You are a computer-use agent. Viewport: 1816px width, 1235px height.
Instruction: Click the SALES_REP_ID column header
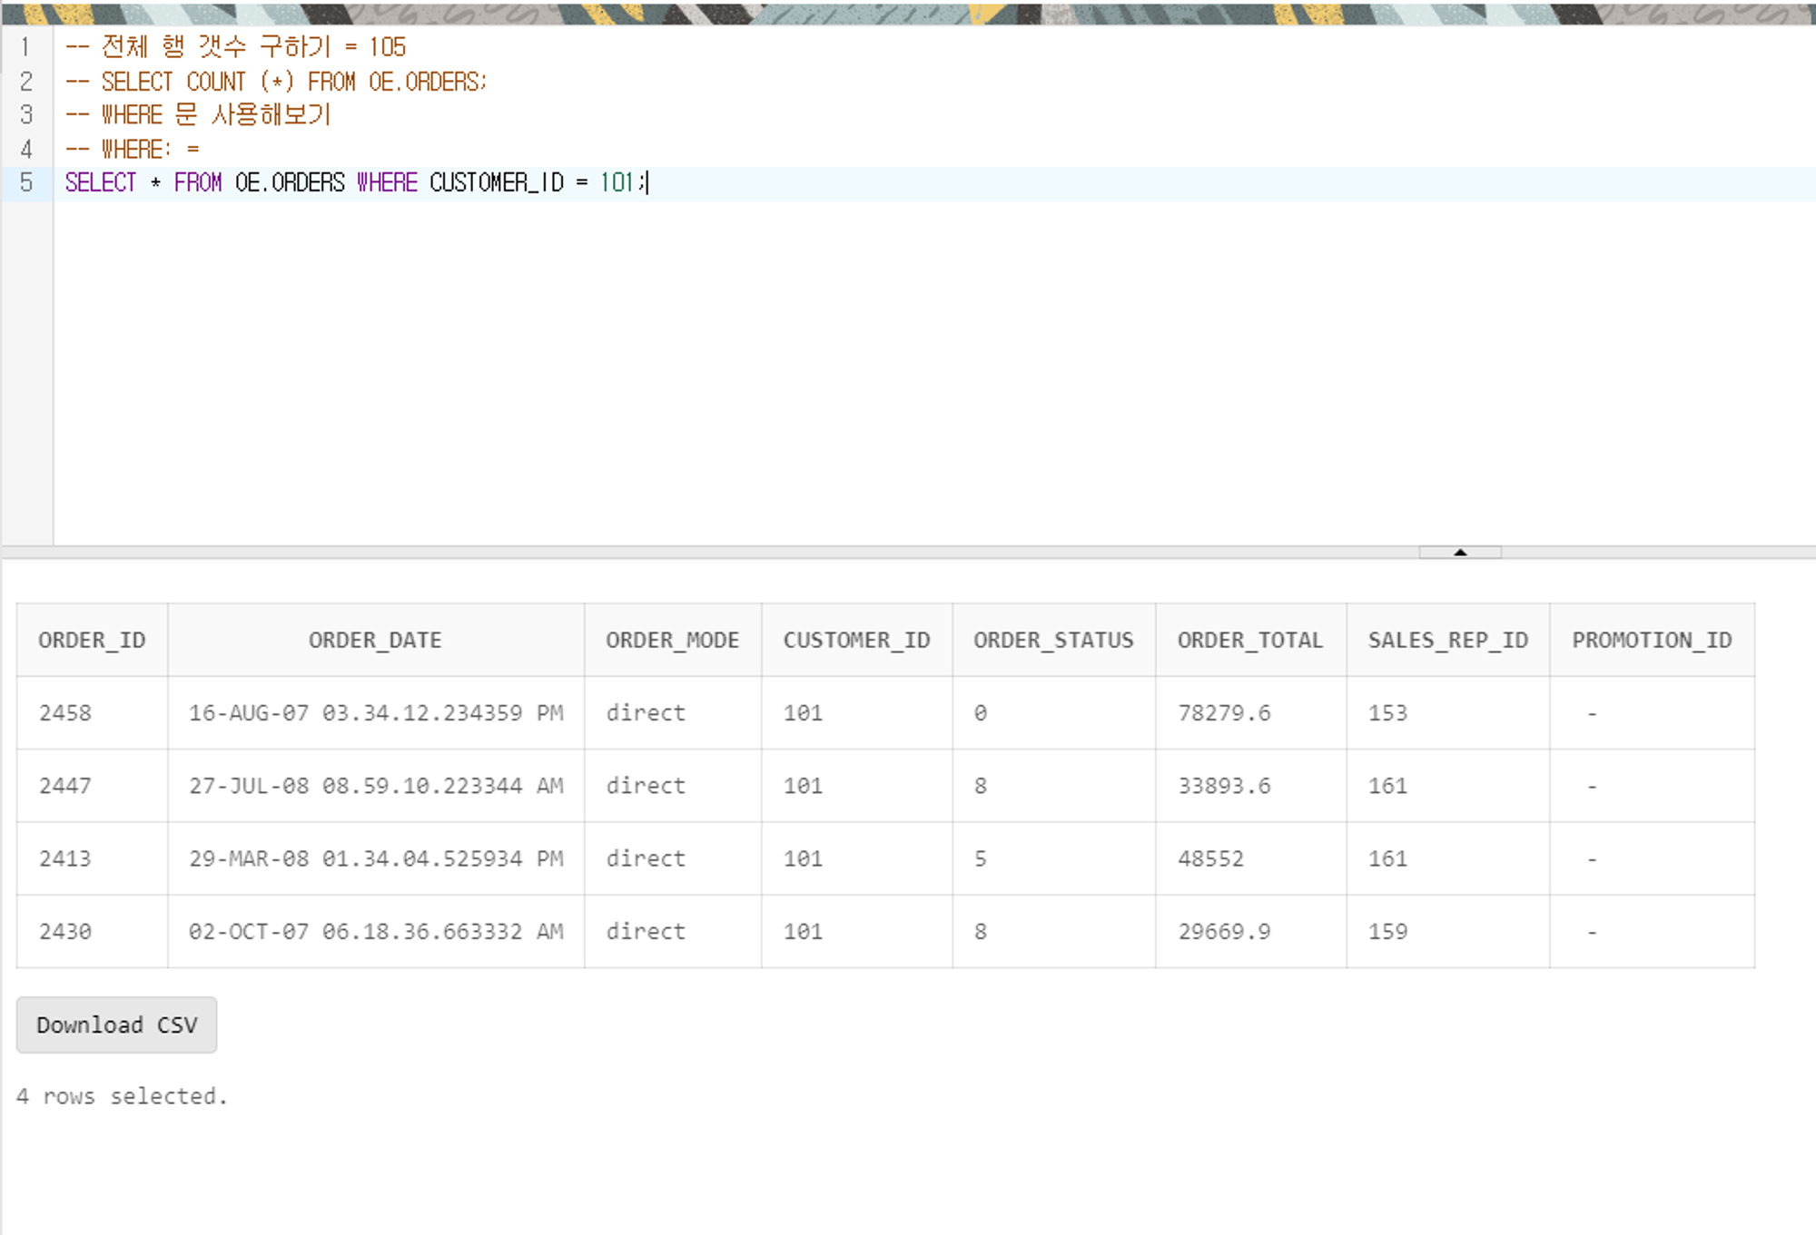coord(1447,641)
